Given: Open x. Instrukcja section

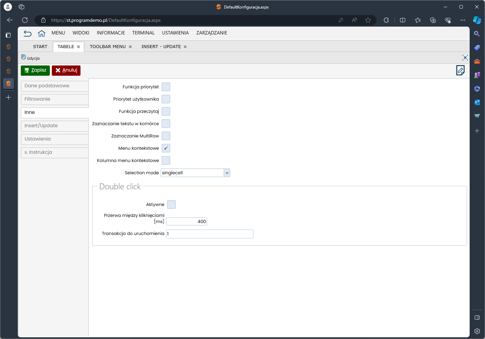Looking at the screenshot, I should click(x=55, y=152).
